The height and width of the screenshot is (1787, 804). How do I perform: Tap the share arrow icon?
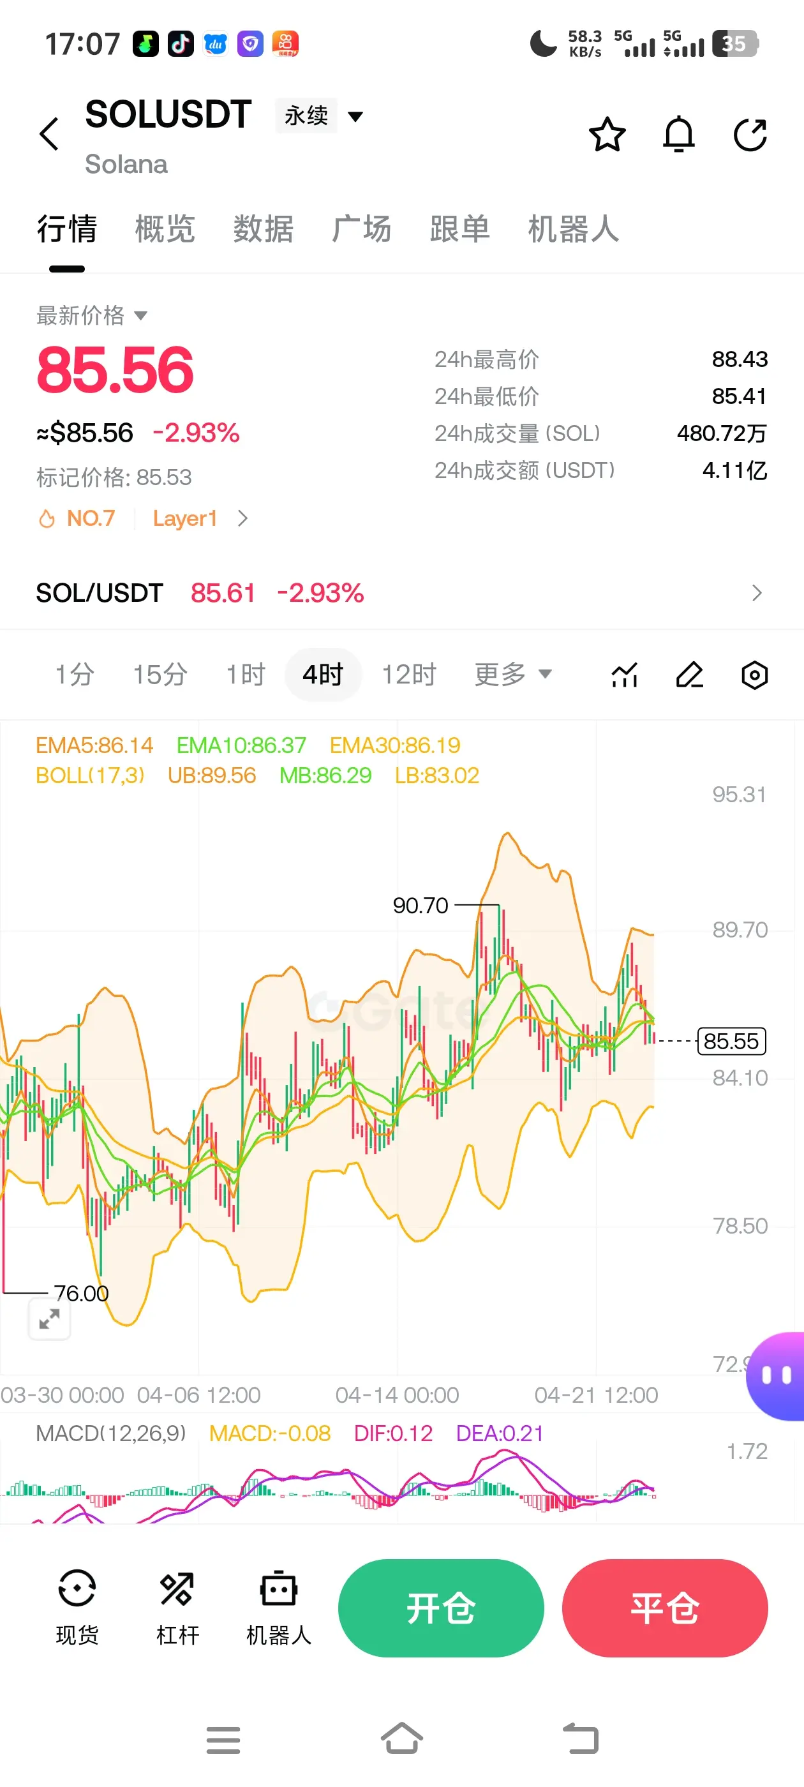coord(750,134)
